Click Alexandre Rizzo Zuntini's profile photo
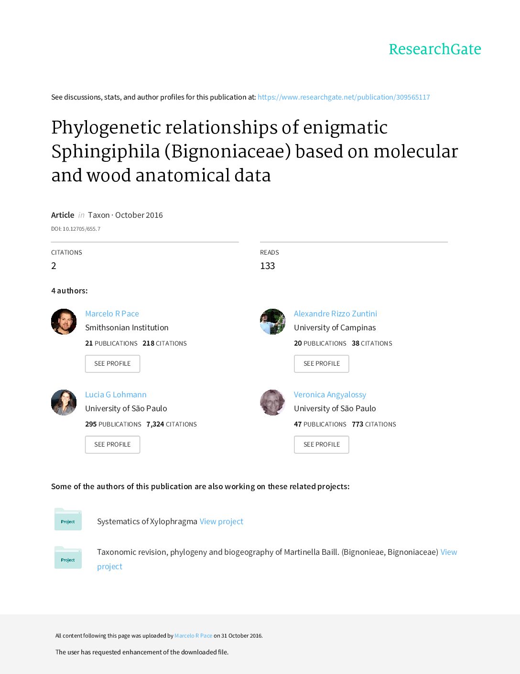520x674 pixels. pyautogui.click(x=272, y=322)
